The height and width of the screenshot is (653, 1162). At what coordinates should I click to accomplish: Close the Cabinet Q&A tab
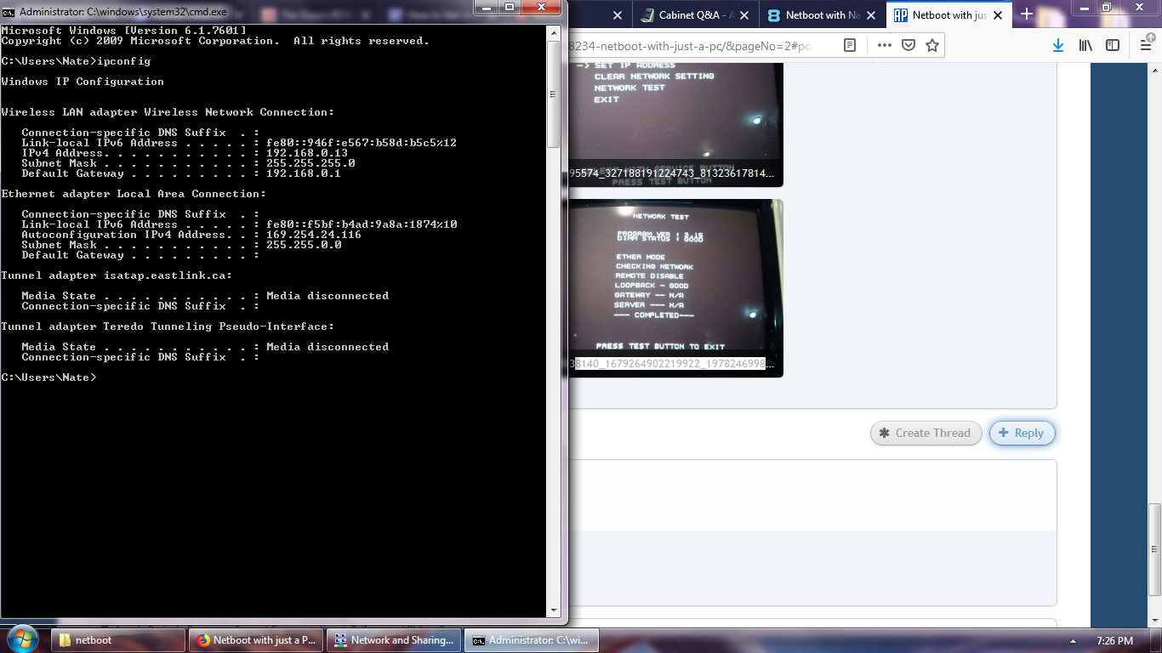point(745,15)
